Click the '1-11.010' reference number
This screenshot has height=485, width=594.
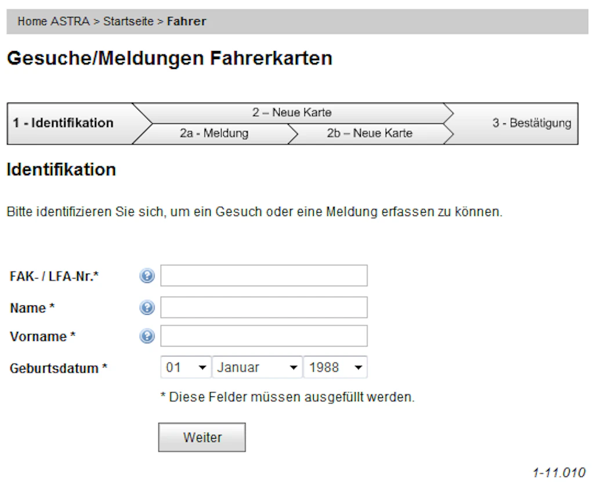click(559, 472)
